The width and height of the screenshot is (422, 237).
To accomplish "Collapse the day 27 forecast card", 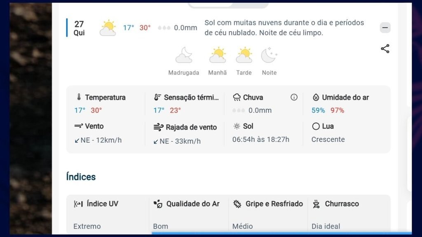I will point(385,28).
